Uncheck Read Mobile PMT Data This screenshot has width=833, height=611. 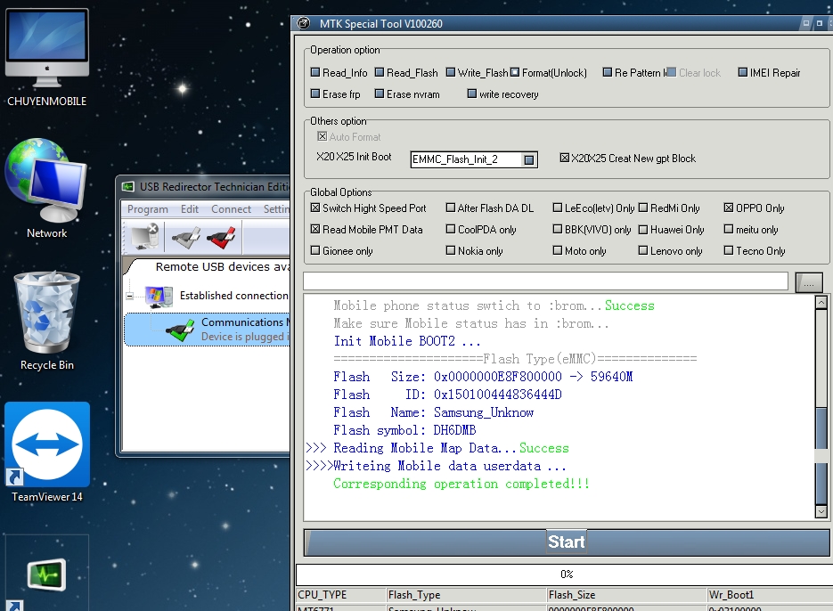tap(315, 229)
